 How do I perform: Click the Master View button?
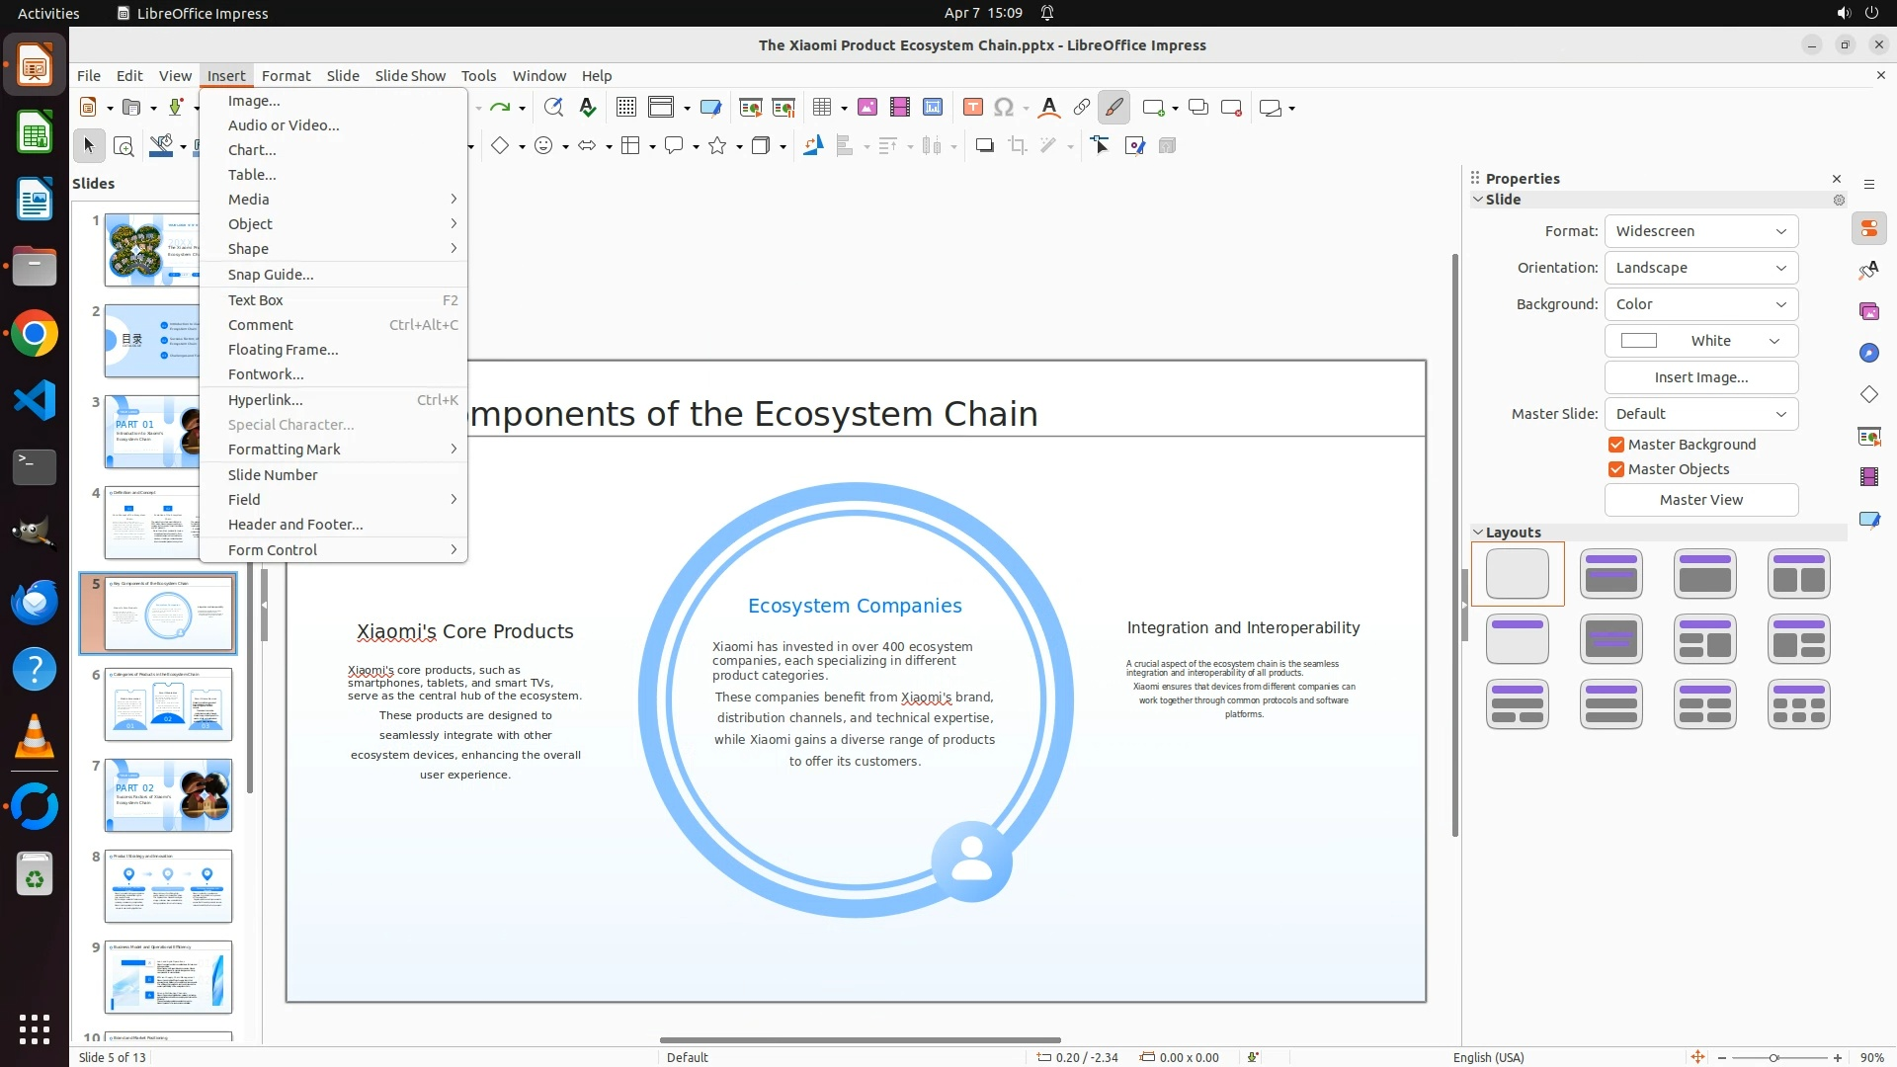pyautogui.click(x=1700, y=500)
